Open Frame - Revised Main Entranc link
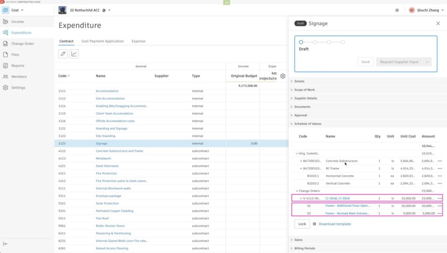The height and width of the screenshot is (253, 447). (347, 213)
